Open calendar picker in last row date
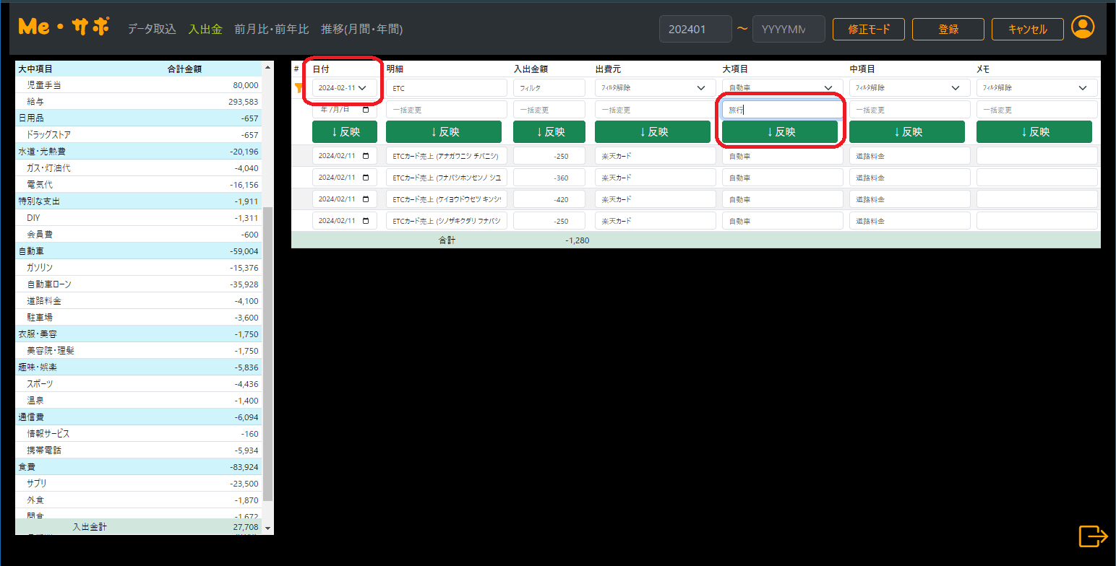This screenshot has height=566, width=1116. (x=366, y=221)
